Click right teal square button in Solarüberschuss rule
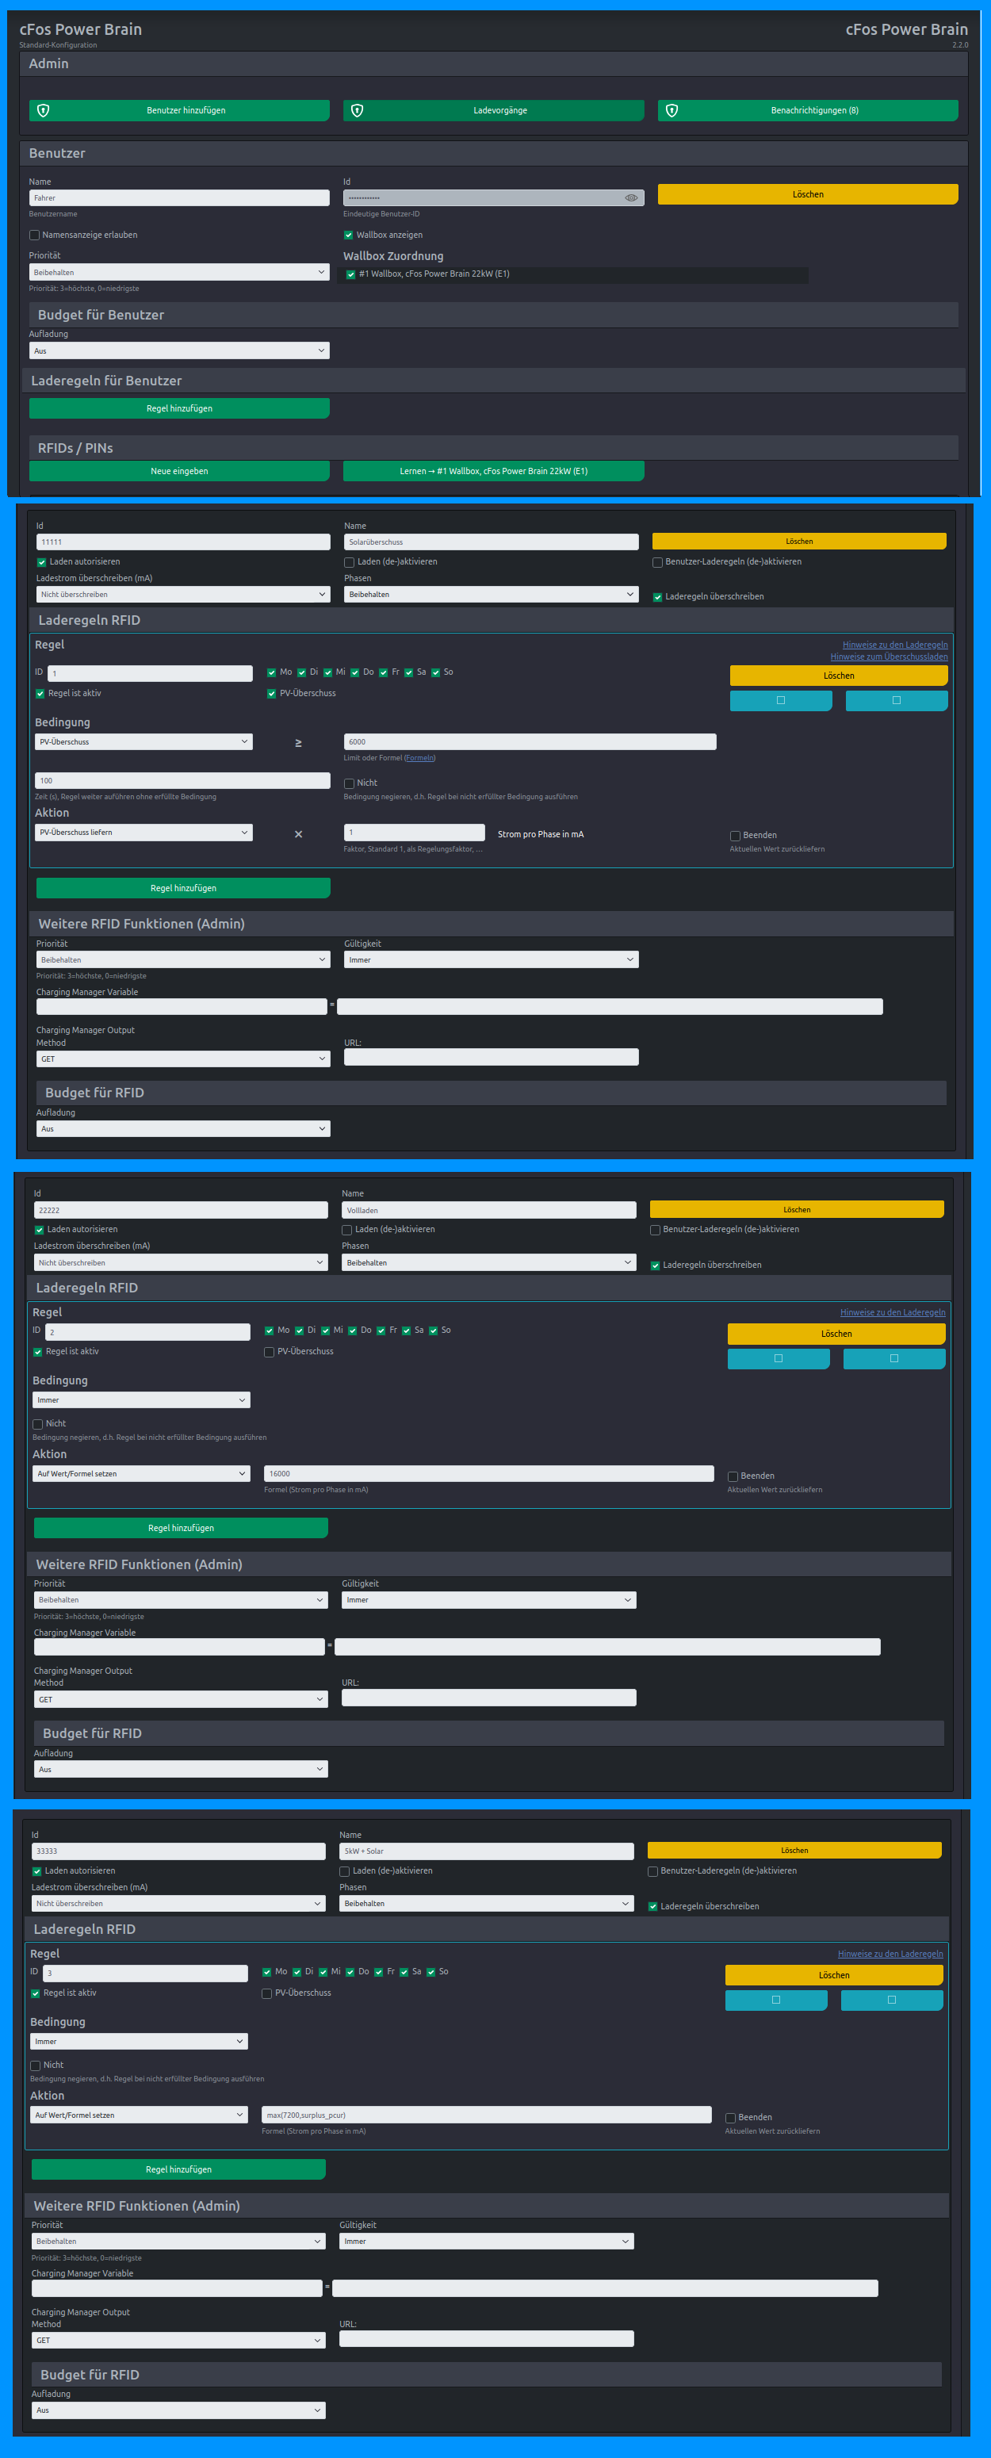Image resolution: width=991 pixels, height=2458 pixels. tap(897, 700)
